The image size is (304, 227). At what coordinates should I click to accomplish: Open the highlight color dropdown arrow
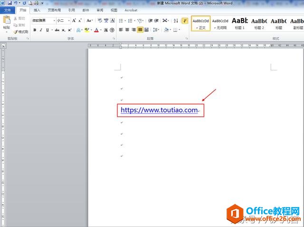(x=91, y=30)
